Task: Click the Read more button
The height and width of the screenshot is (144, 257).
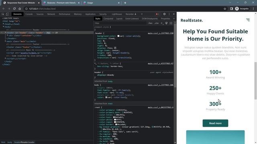Action: coord(215,123)
